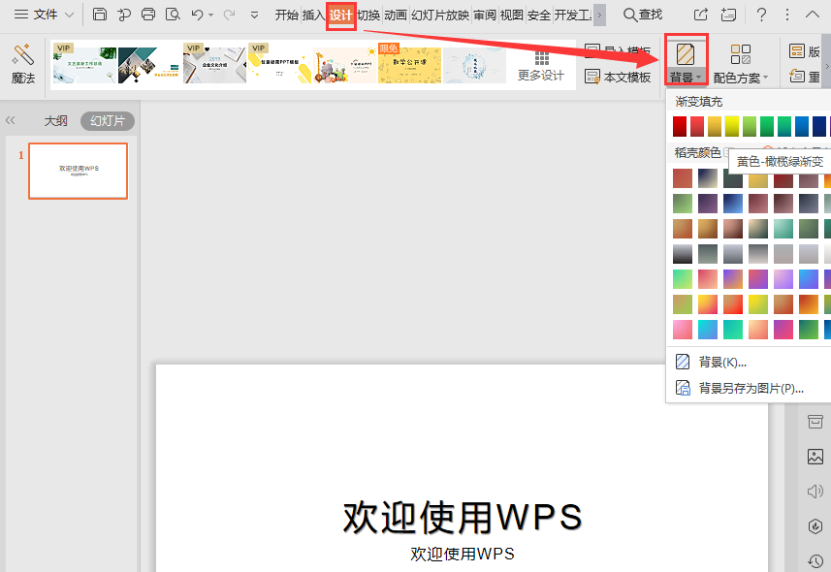
Task: Click the Undo arrow icon
Action: click(198, 15)
